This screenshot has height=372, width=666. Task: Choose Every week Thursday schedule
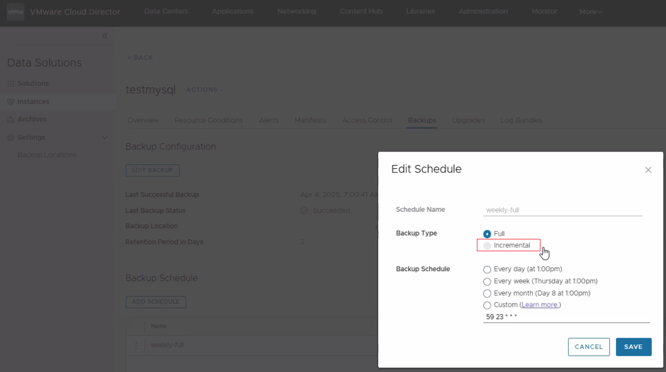click(487, 281)
